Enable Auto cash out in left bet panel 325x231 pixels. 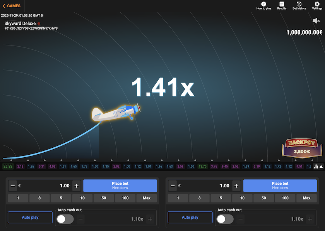coord(65,219)
